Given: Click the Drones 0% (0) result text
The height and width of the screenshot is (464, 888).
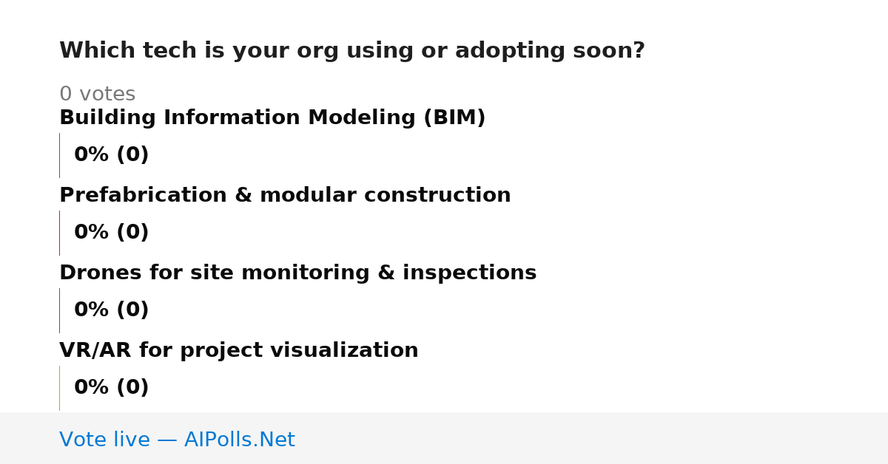Looking at the screenshot, I should [x=112, y=310].
